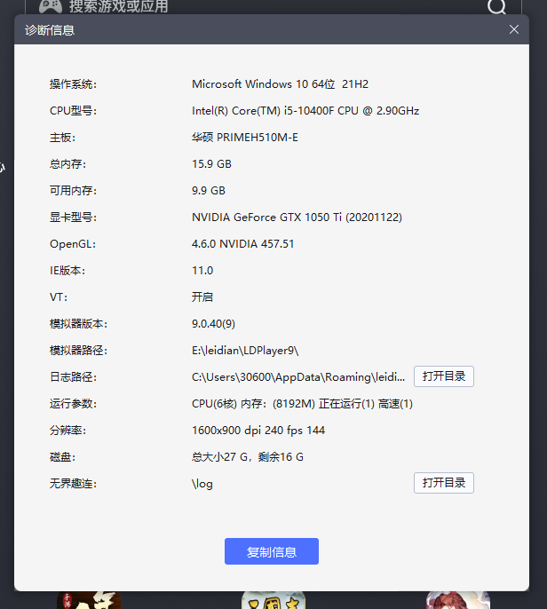The height and width of the screenshot is (609, 547).
Task: Open directory for the 日志路径 row
Action: [x=443, y=376]
